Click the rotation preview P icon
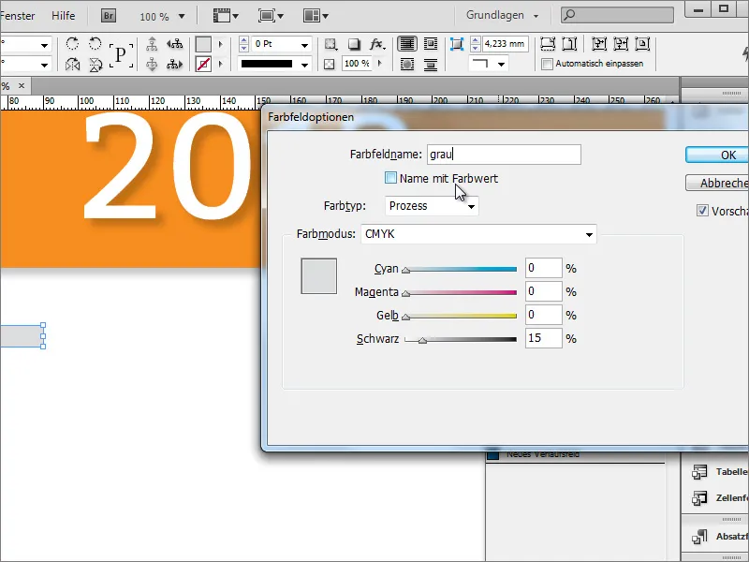 click(121, 54)
